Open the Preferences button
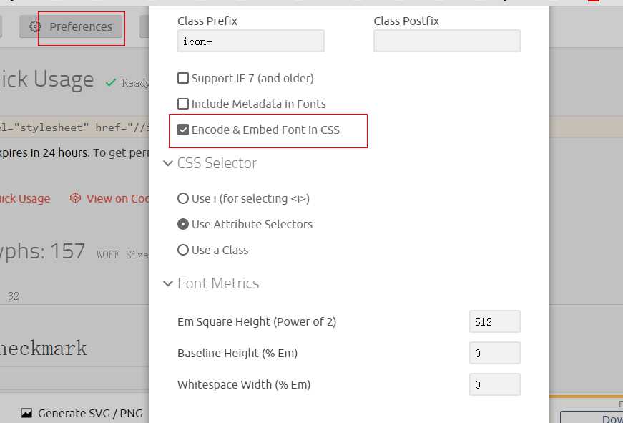The height and width of the screenshot is (423, 623). coord(71,26)
